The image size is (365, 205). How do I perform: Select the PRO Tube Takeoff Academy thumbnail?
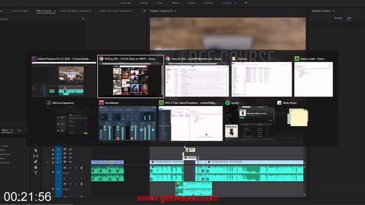[190, 124]
